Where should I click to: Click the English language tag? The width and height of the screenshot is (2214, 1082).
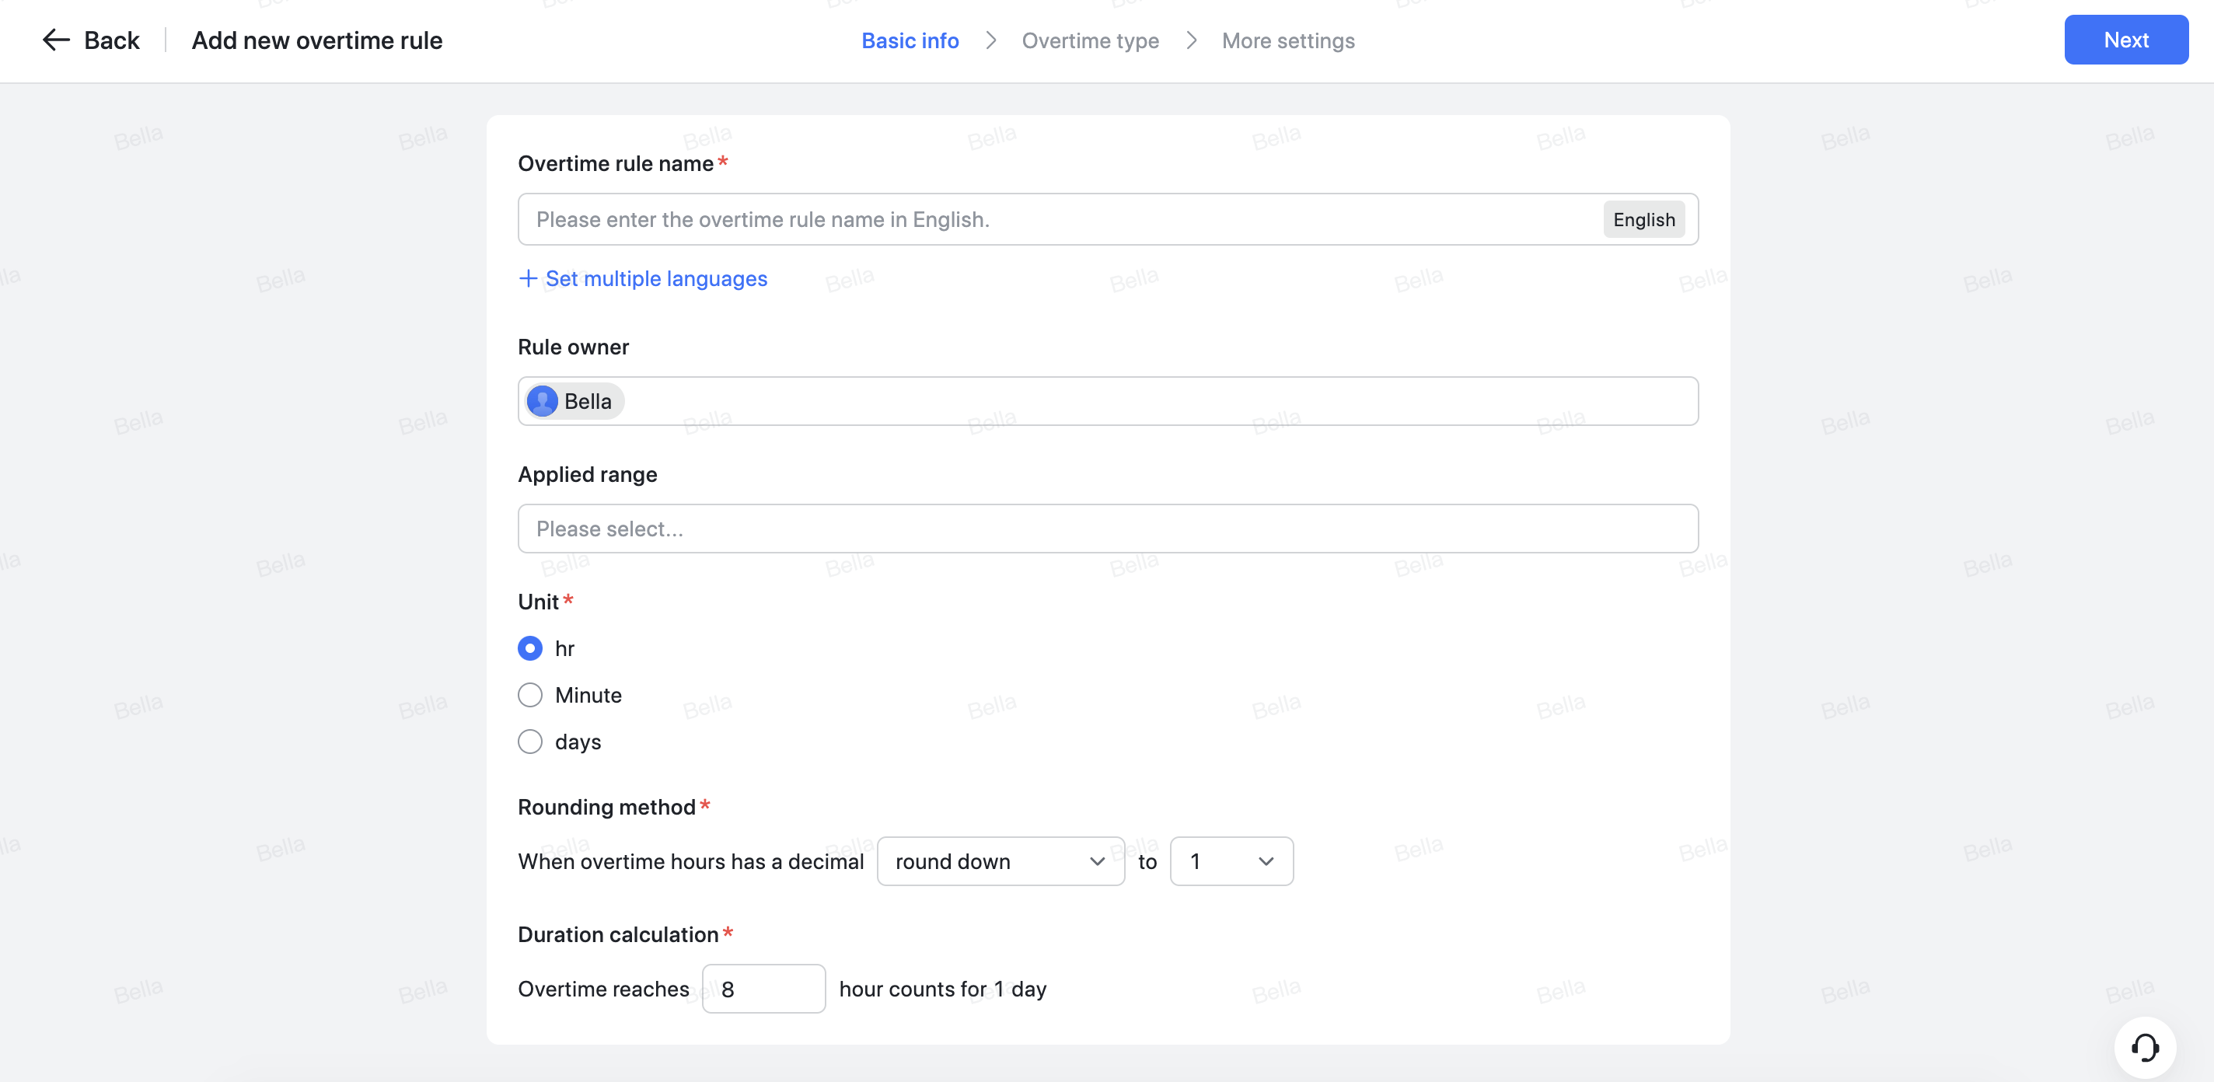click(1643, 219)
